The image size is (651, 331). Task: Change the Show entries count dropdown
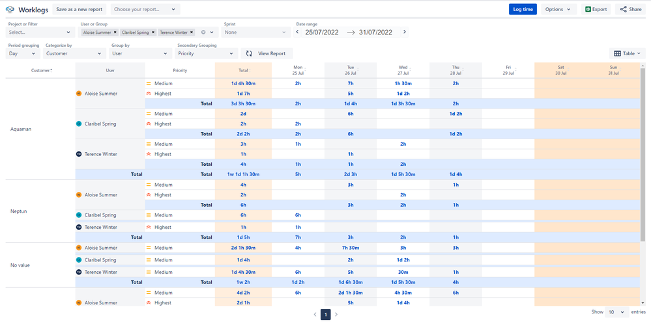coord(616,312)
